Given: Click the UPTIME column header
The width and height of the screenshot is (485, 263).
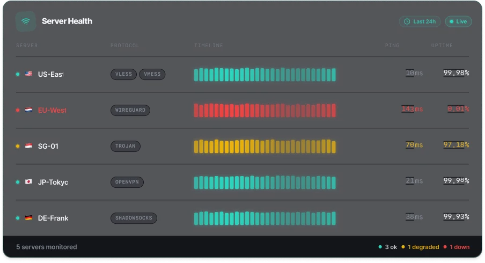Looking at the screenshot, I should tap(442, 46).
